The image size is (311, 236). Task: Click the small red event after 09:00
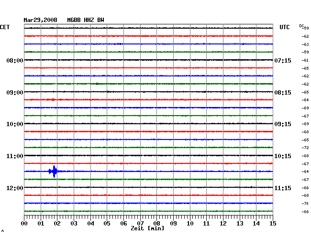52,99
